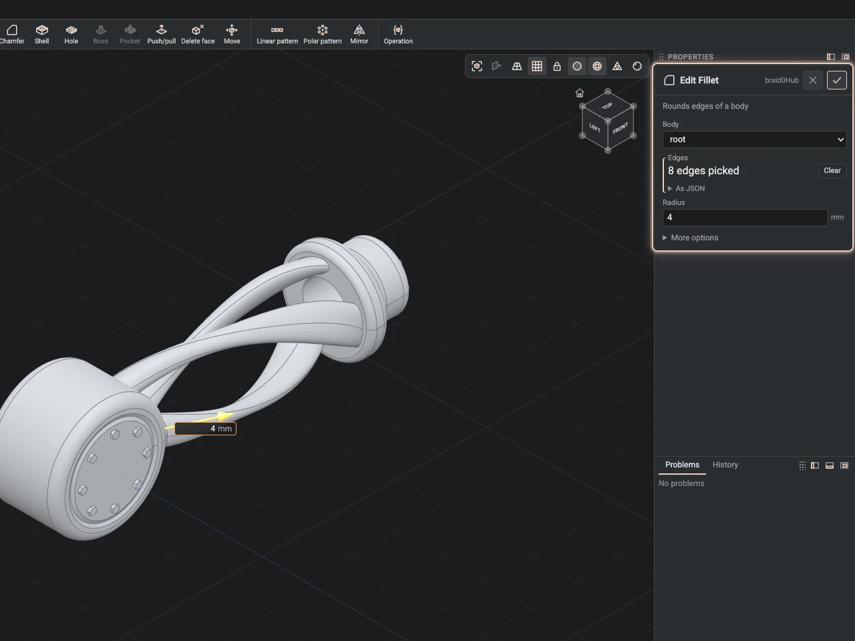Image resolution: width=855 pixels, height=641 pixels.
Task: Clear the picked edges
Action: [832, 170]
